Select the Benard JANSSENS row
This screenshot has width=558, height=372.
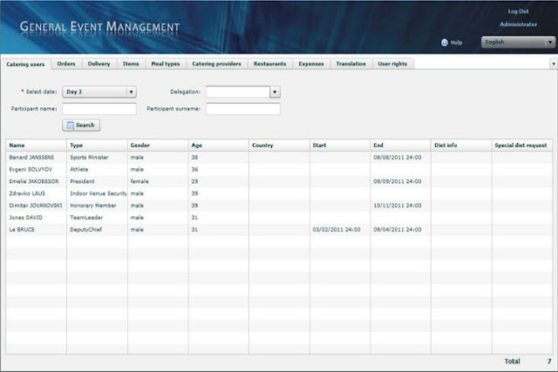tap(279, 157)
